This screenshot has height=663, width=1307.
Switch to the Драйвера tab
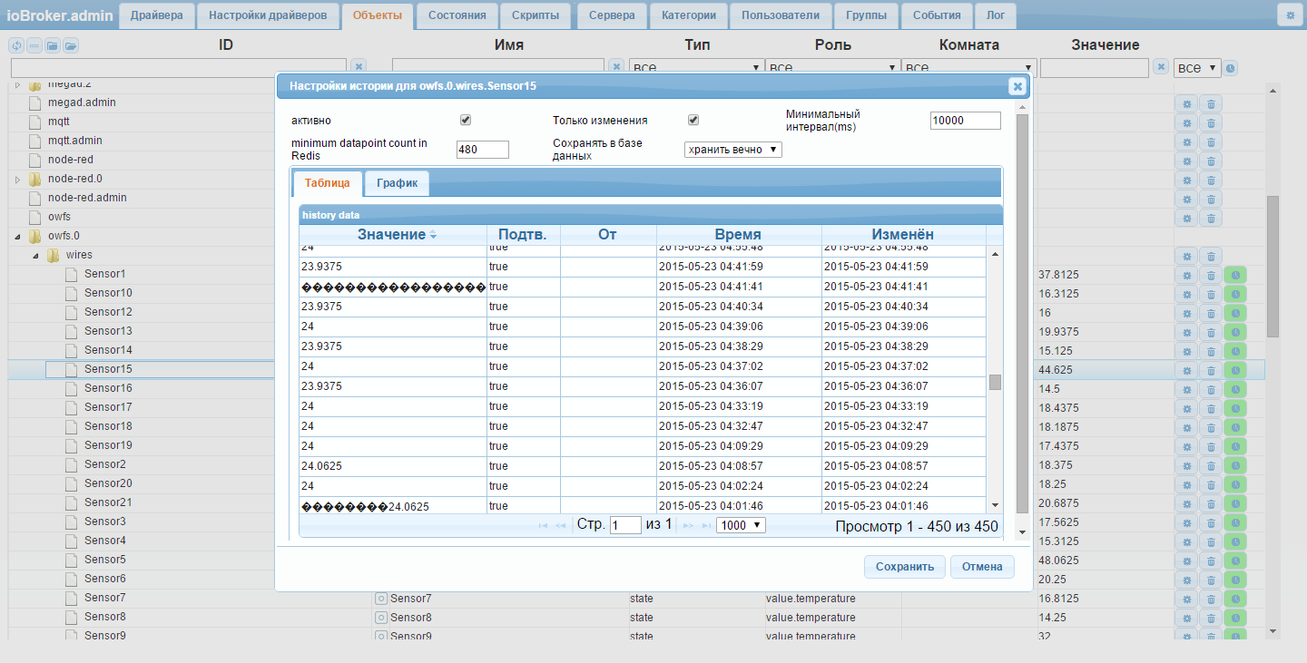tap(157, 15)
